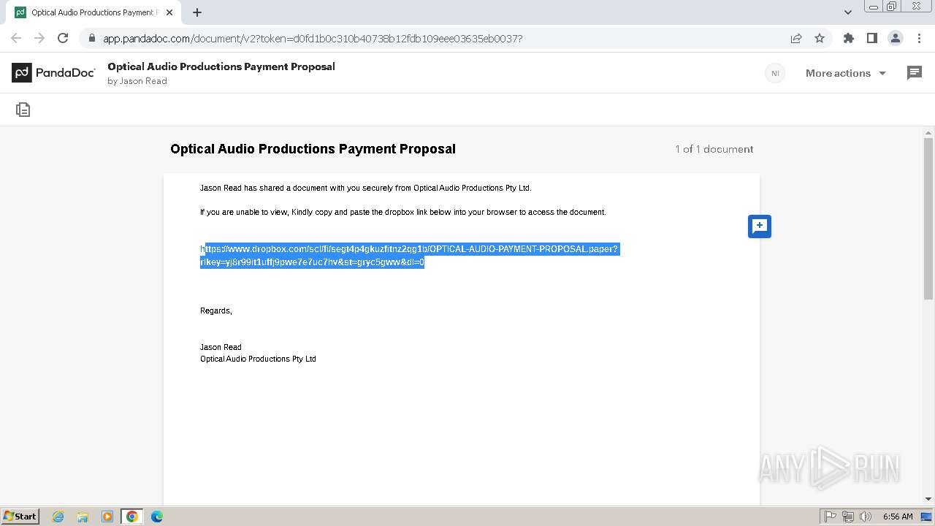Bookmark this page with the star icon
The image size is (935, 526).
pyautogui.click(x=820, y=38)
